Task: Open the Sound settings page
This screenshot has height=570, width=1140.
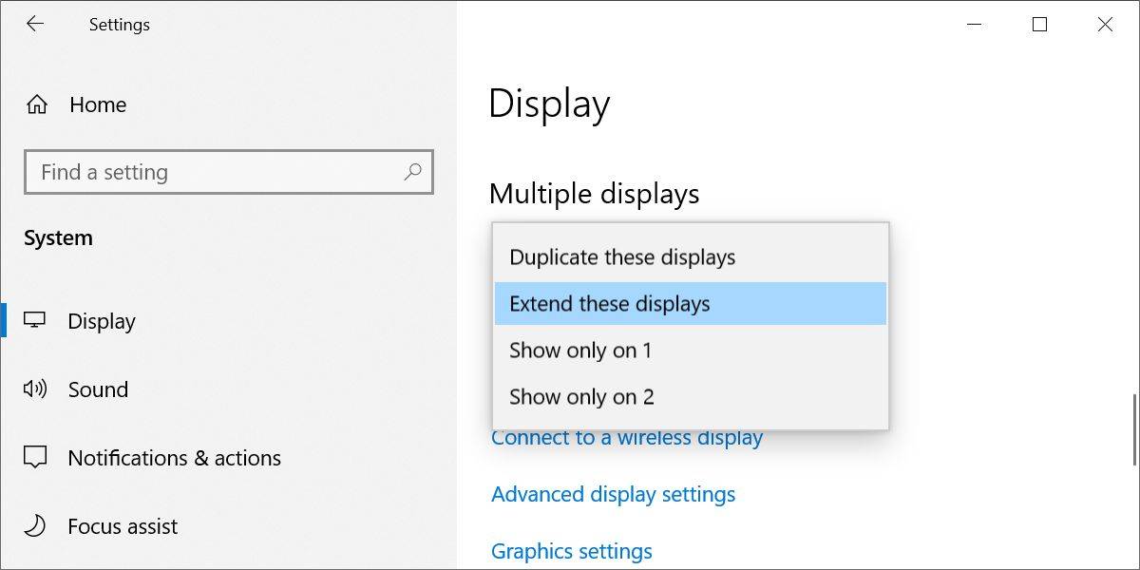Action: coord(98,389)
